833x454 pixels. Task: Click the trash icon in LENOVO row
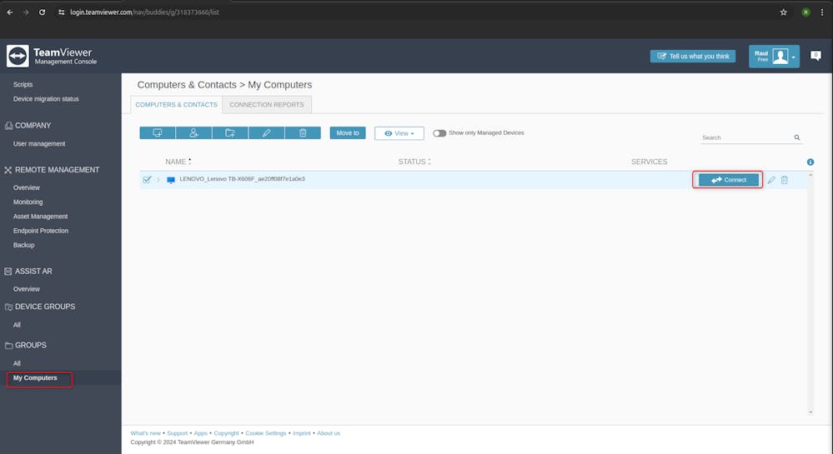pyautogui.click(x=785, y=180)
